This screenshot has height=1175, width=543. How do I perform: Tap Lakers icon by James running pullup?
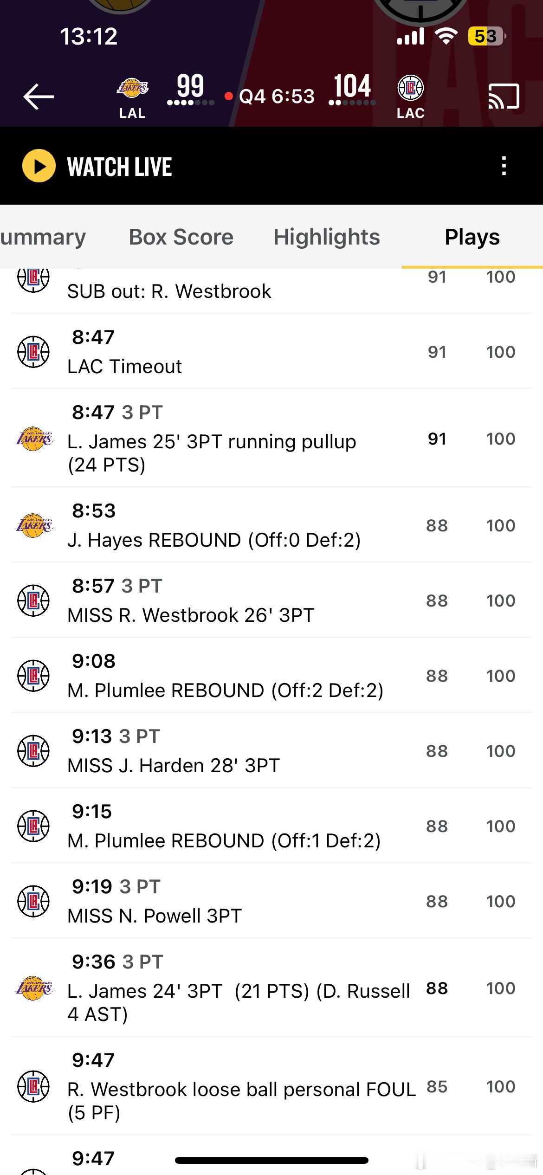tap(34, 439)
